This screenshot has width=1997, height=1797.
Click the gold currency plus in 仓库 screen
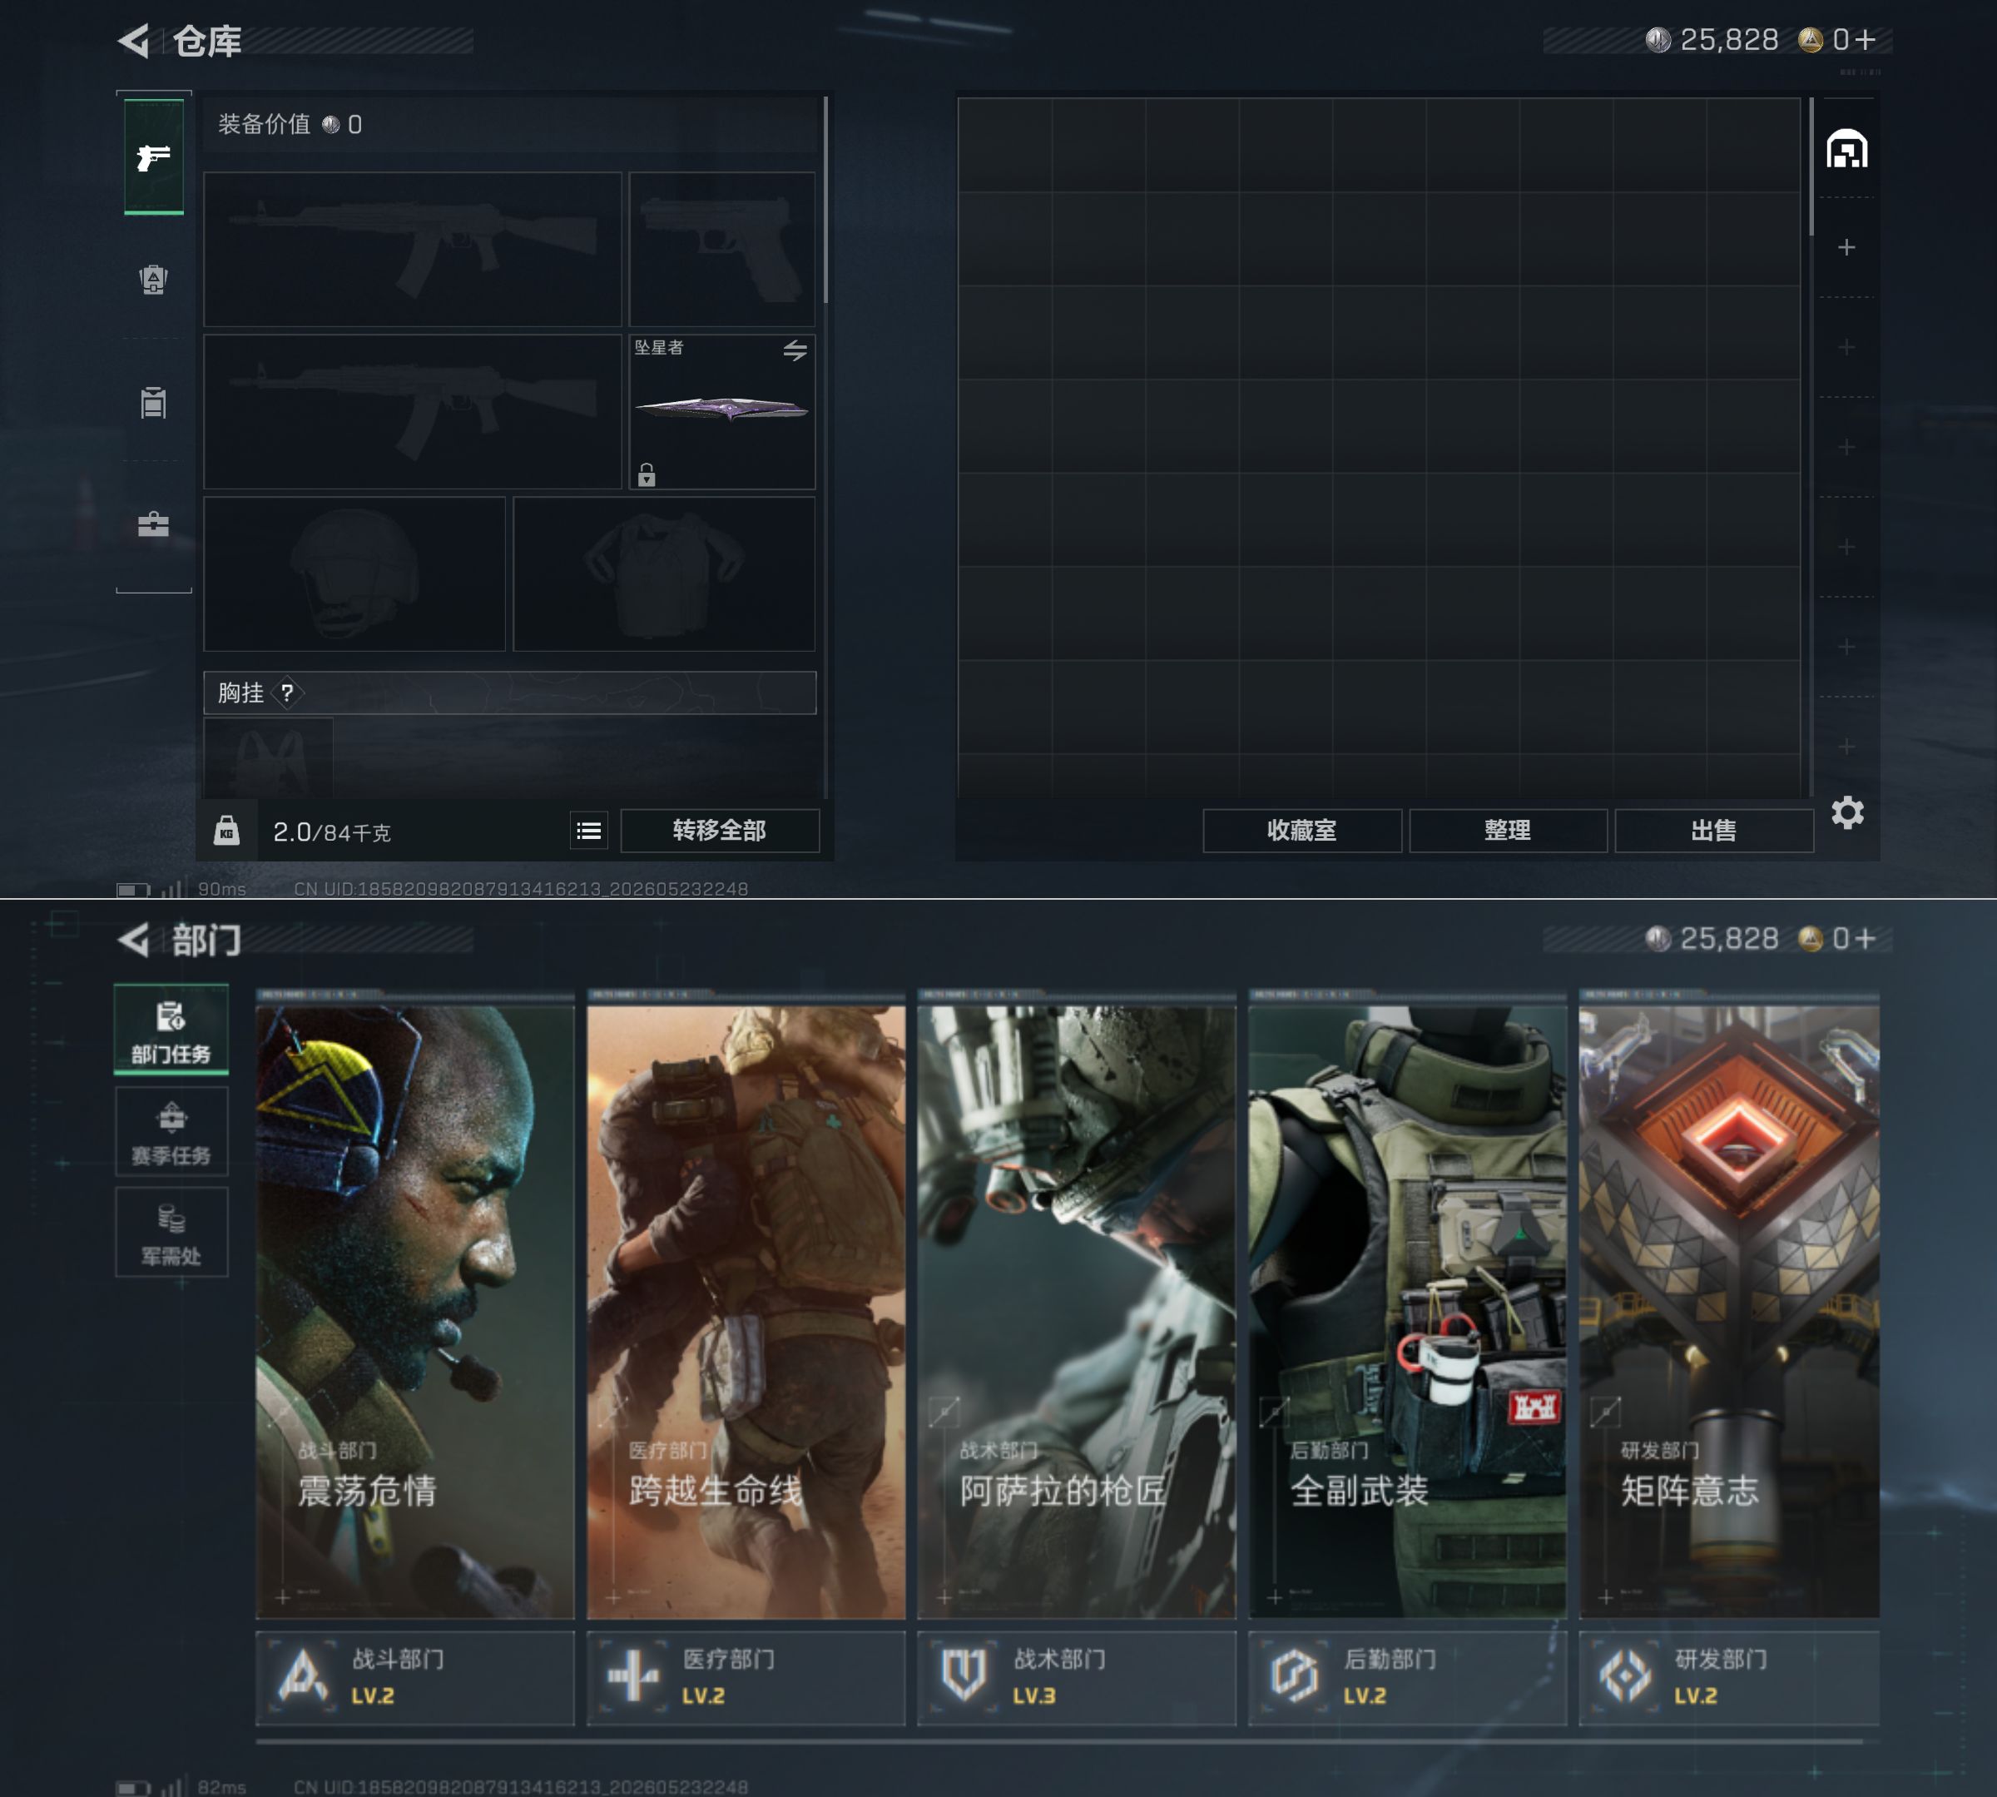tap(1865, 38)
